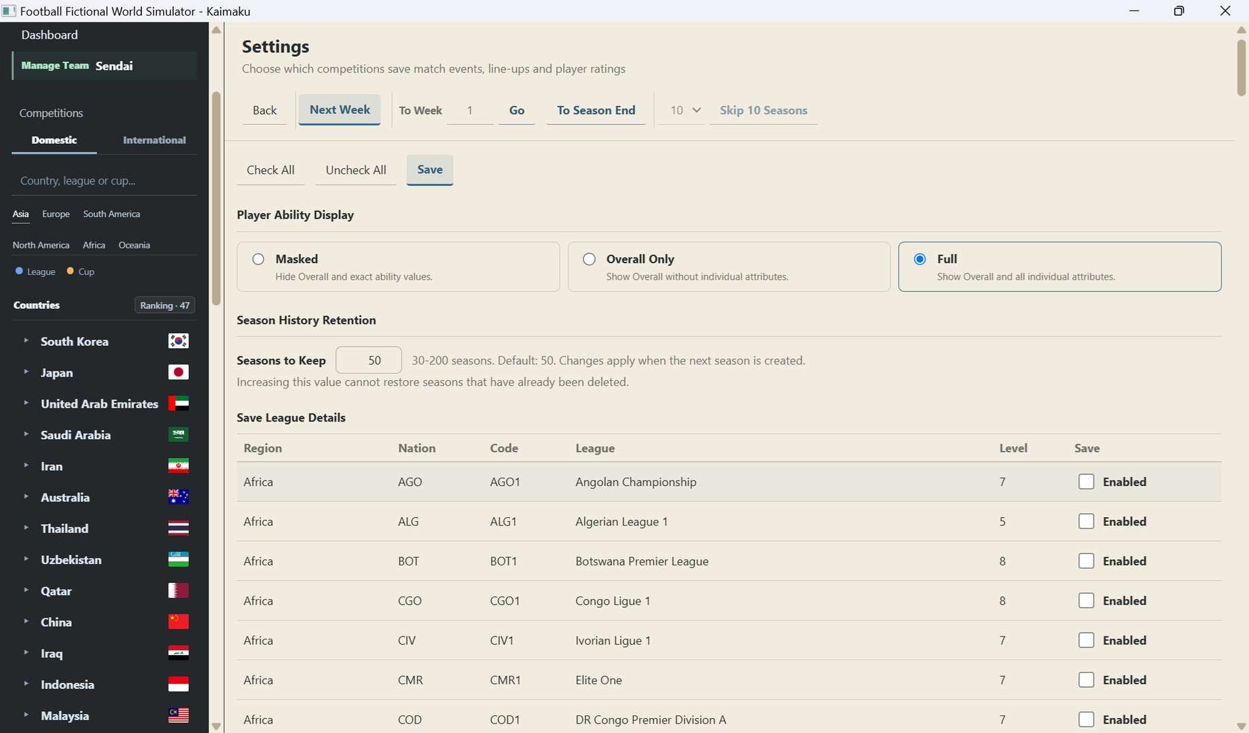This screenshot has height=733, width=1249.
Task: Click the United Arab Emirates flag icon
Action: [x=178, y=403]
